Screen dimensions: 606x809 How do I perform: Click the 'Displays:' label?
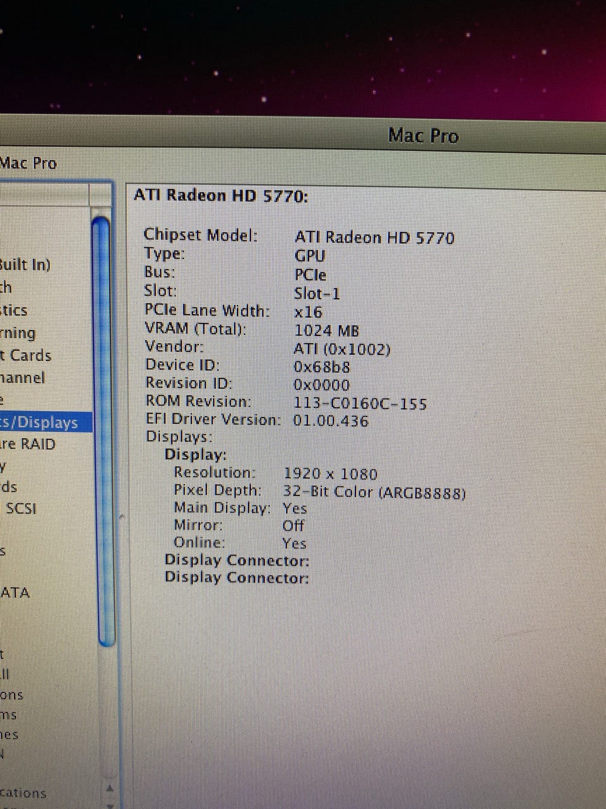point(179,437)
